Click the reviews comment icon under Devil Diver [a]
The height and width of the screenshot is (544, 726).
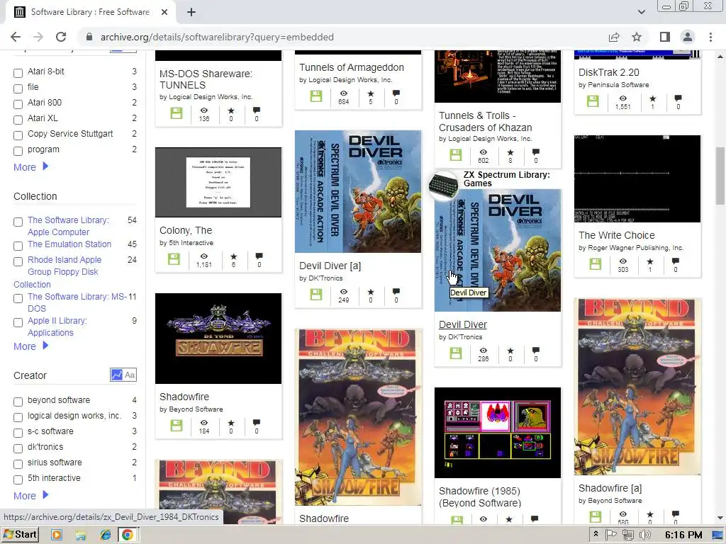(396, 291)
